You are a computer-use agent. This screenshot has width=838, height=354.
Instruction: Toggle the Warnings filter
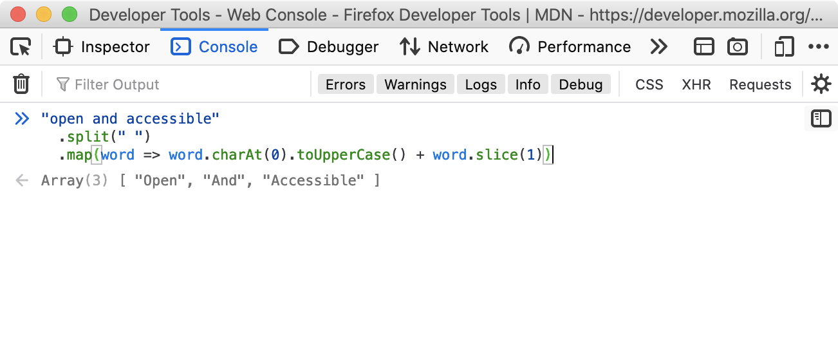[415, 84]
